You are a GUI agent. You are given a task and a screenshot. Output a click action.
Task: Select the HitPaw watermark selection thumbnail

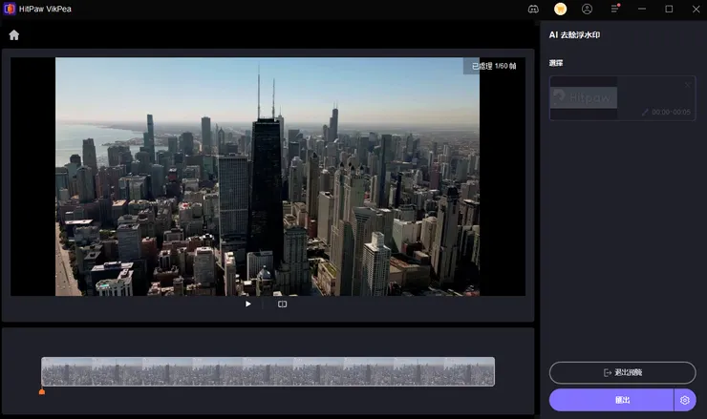pos(584,97)
